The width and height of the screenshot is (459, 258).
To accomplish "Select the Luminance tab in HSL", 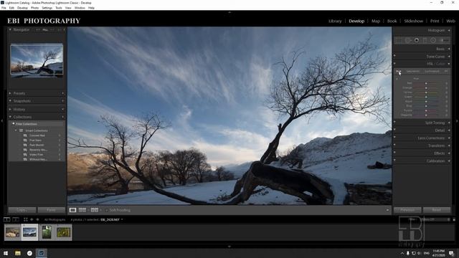I will [432, 72].
